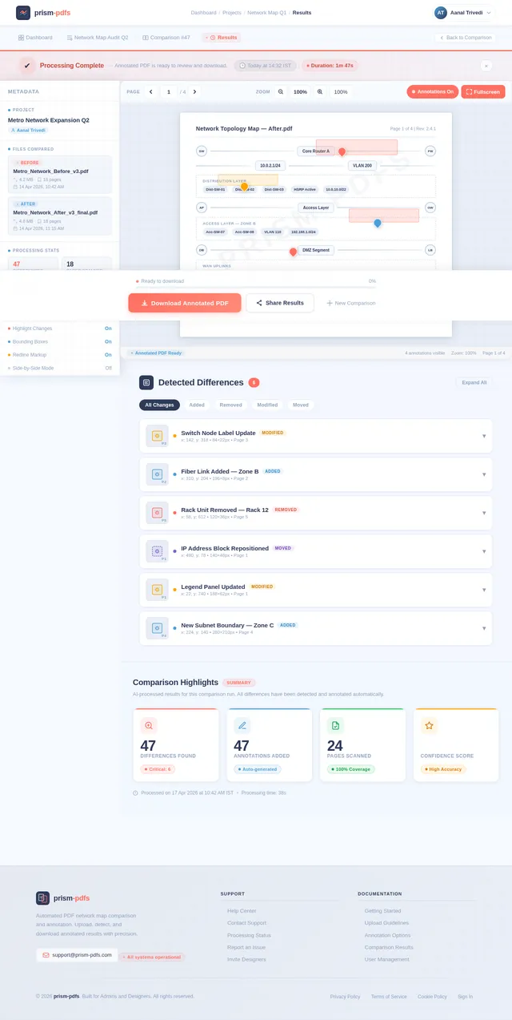Click the blue annotation pin near Access Layer

tap(378, 223)
